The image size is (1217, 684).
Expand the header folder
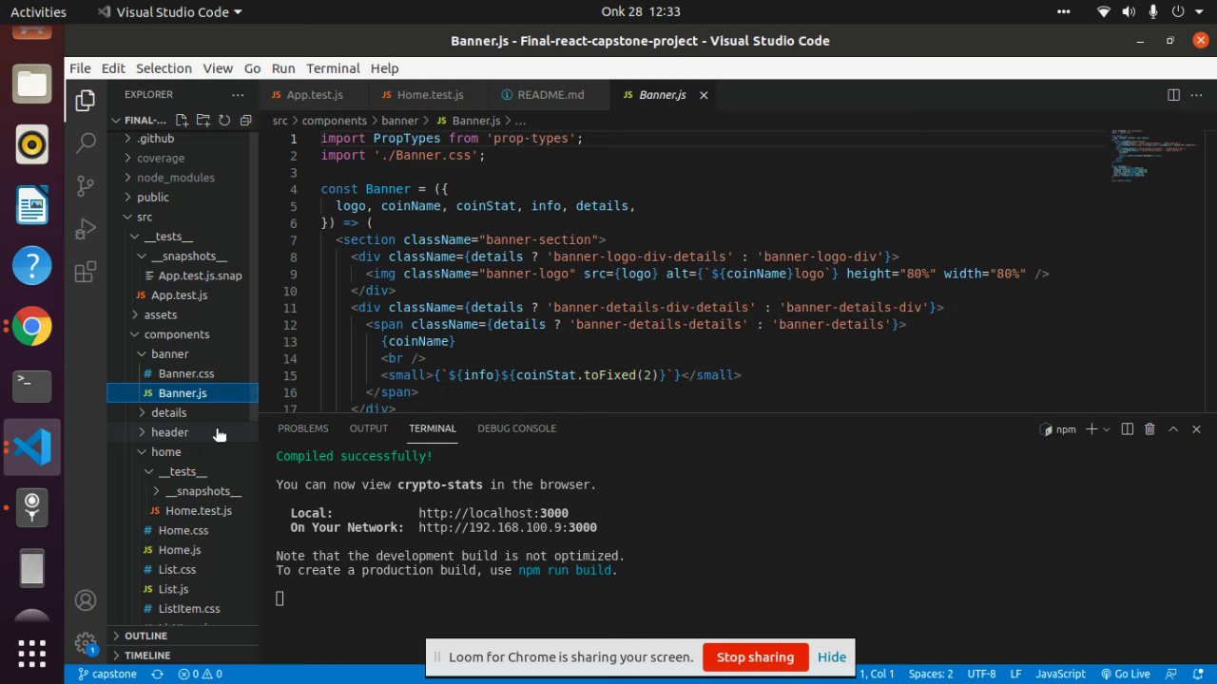coord(170,432)
